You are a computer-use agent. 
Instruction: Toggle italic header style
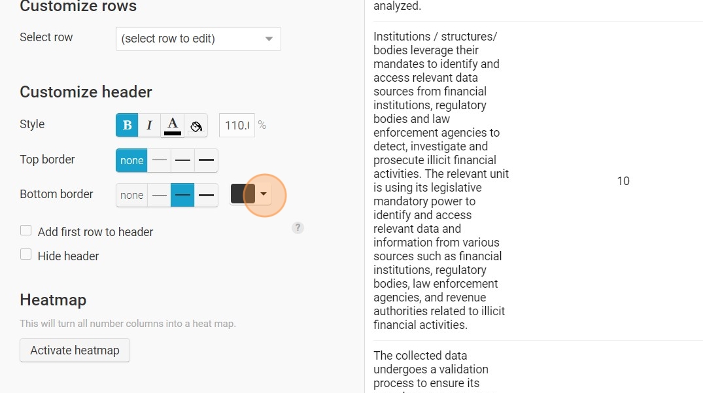[x=149, y=126]
